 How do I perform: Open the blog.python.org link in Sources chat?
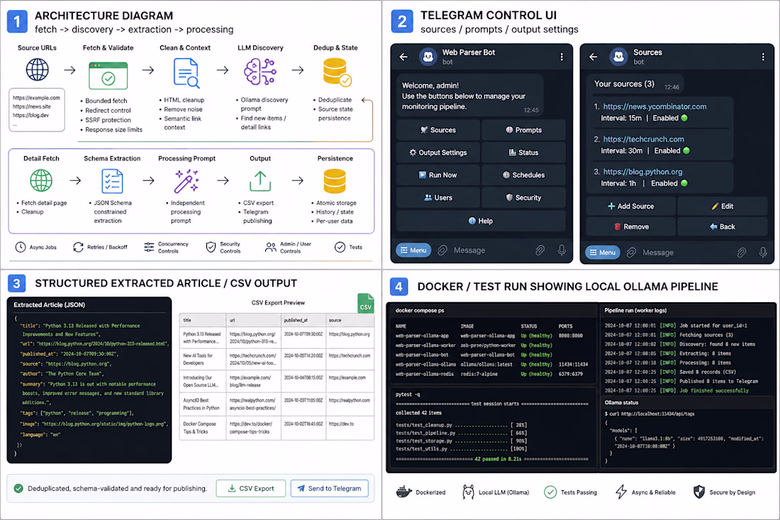coord(642,172)
